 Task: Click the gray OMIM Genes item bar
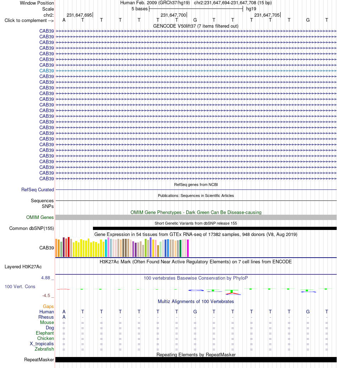pos(196,217)
